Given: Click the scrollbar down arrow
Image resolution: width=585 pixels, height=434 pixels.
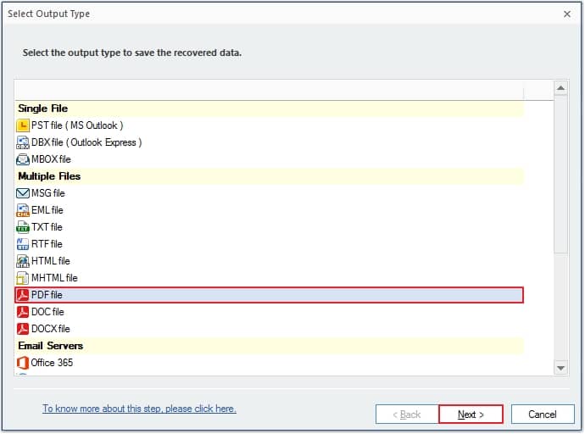Looking at the screenshot, I should [x=560, y=369].
